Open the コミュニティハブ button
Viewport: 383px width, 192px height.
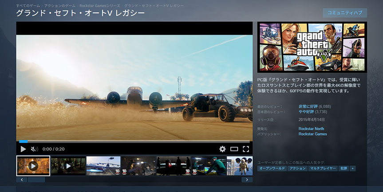click(345, 13)
